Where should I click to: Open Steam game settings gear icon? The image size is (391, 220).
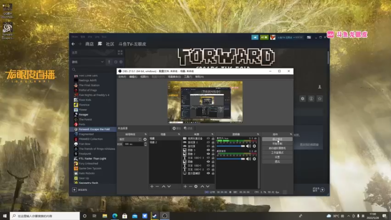click(303, 99)
